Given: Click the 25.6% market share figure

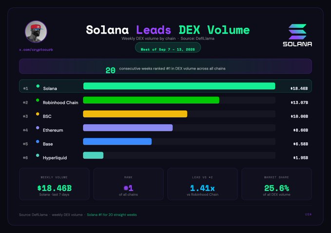Looking at the screenshot, I should [276, 188].
